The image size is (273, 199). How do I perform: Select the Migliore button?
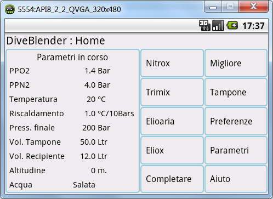236,63
